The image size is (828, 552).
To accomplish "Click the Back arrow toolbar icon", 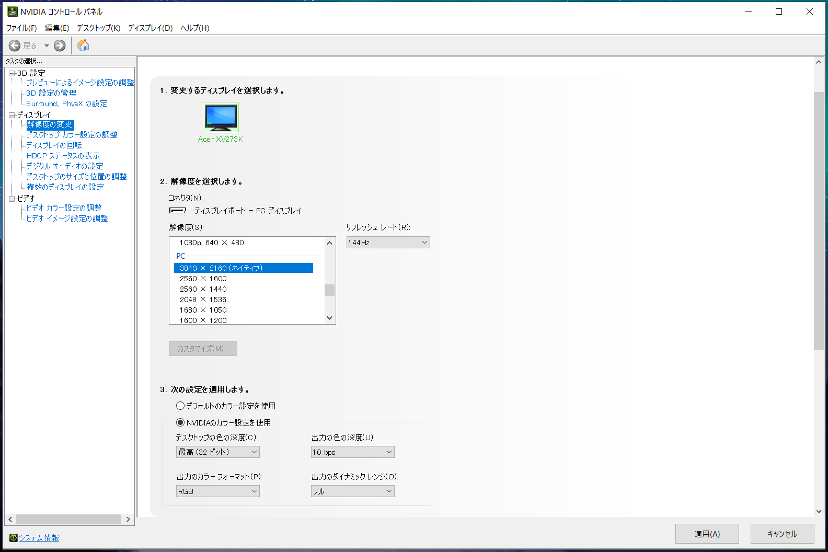I will click(15, 46).
